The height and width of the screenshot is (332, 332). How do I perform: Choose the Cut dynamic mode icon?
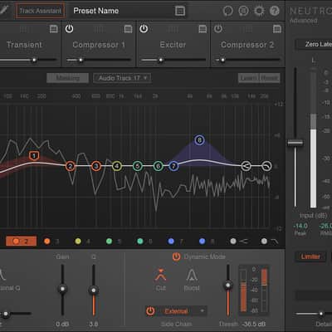click(161, 276)
